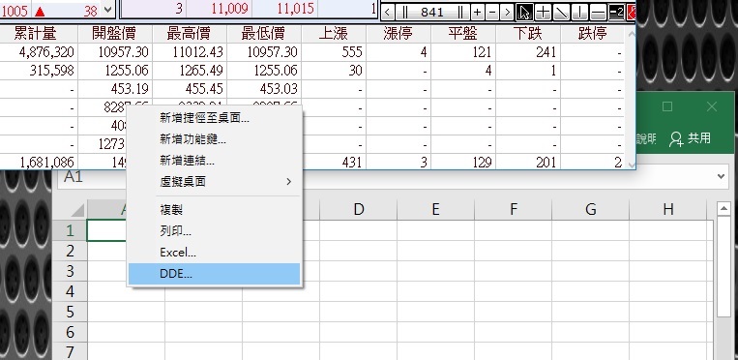Click the 11,015 value in top row
The height and width of the screenshot is (360, 738).
pyautogui.click(x=295, y=9)
